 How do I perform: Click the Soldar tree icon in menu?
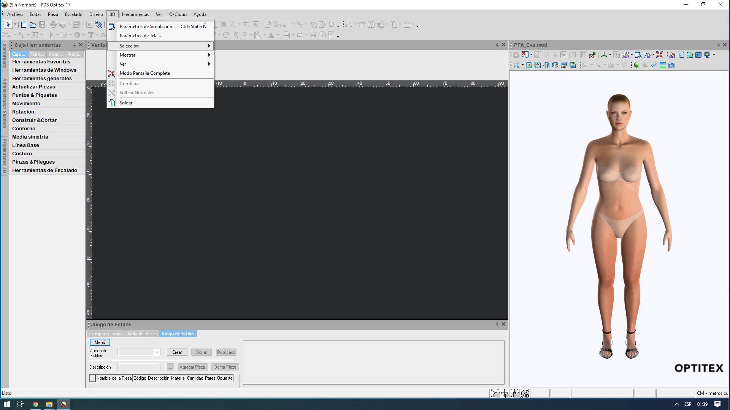[x=112, y=103]
